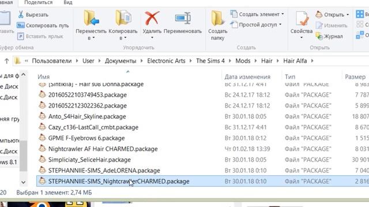Click Copy path (Скопировать путь) icon
This screenshot has height=207, width=369.
(x=21, y=25)
